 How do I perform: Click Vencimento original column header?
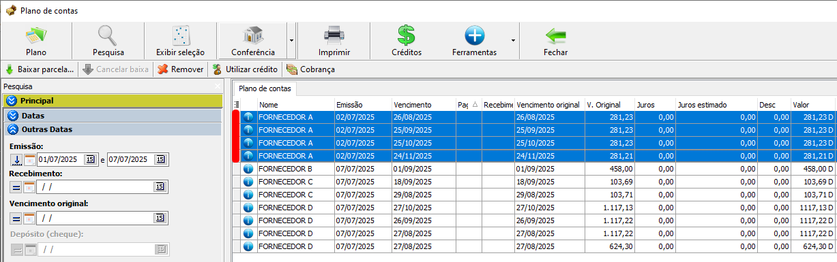tap(549, 105)
